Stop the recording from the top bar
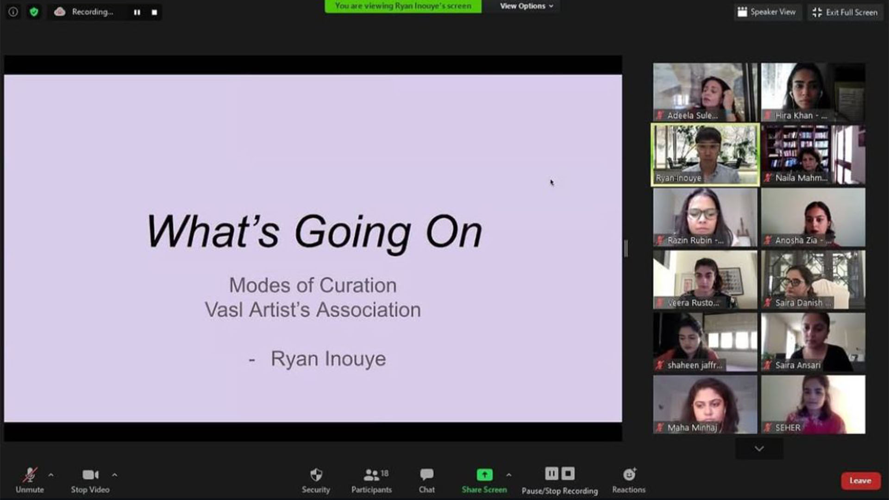Image resolution: width=889 pixels, height=500 pixels. click(x=154, y=12)
